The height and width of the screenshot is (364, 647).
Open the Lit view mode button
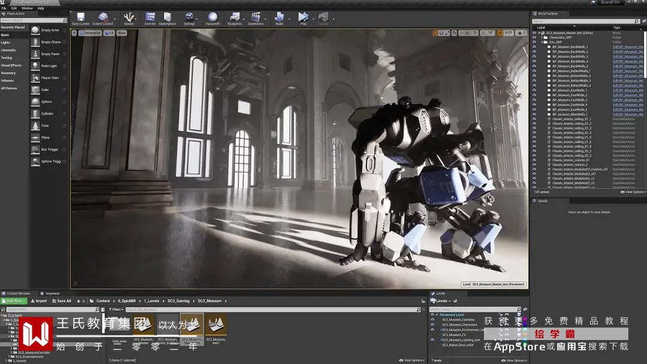point(109,33)
